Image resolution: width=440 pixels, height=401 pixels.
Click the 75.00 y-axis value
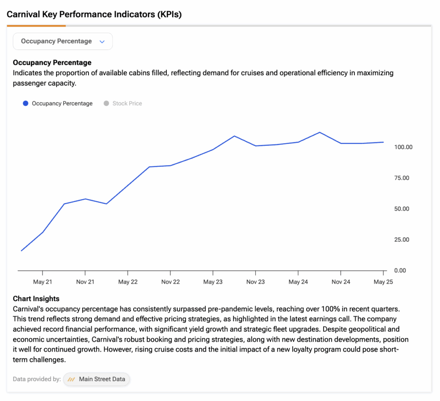[402, 178]
